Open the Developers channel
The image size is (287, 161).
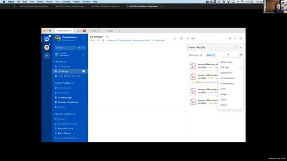click(64, 93)
